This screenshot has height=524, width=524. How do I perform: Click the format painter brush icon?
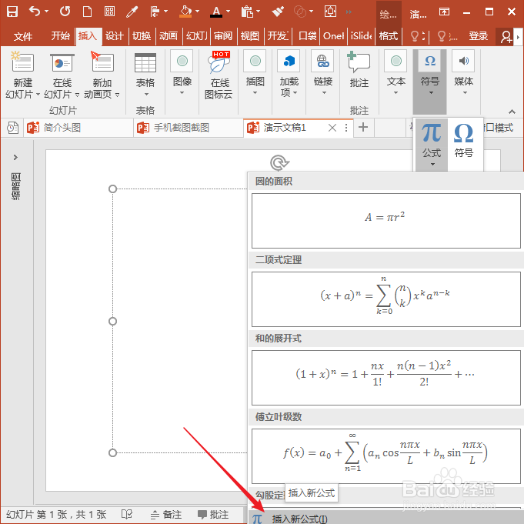(278, 12)
